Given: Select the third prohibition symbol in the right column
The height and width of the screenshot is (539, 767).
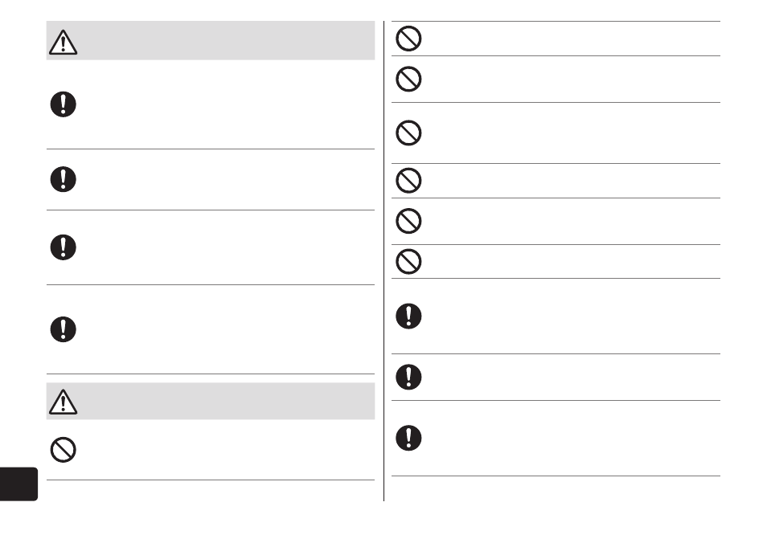Looking at the screenshot, I should (408, 133).
